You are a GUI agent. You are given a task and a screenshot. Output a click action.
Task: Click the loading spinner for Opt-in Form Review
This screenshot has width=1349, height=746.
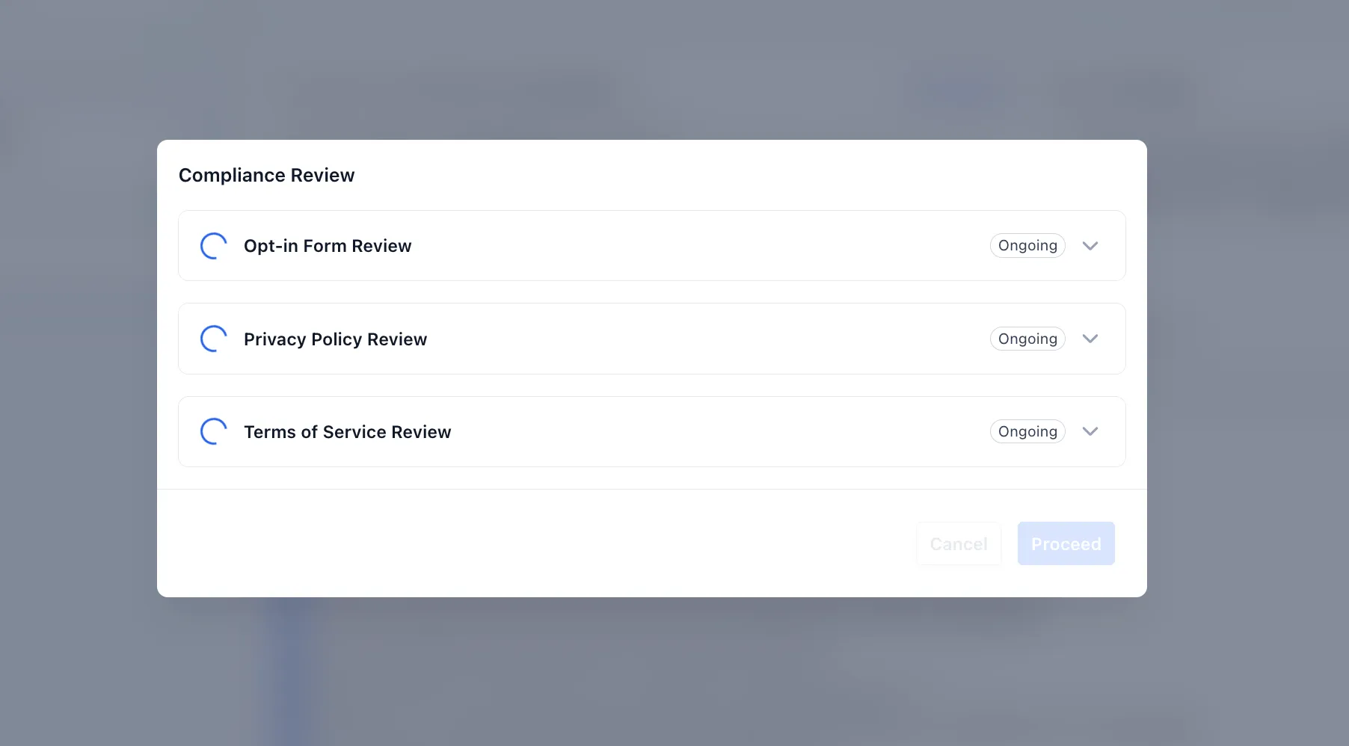click(x=213, y=246)
